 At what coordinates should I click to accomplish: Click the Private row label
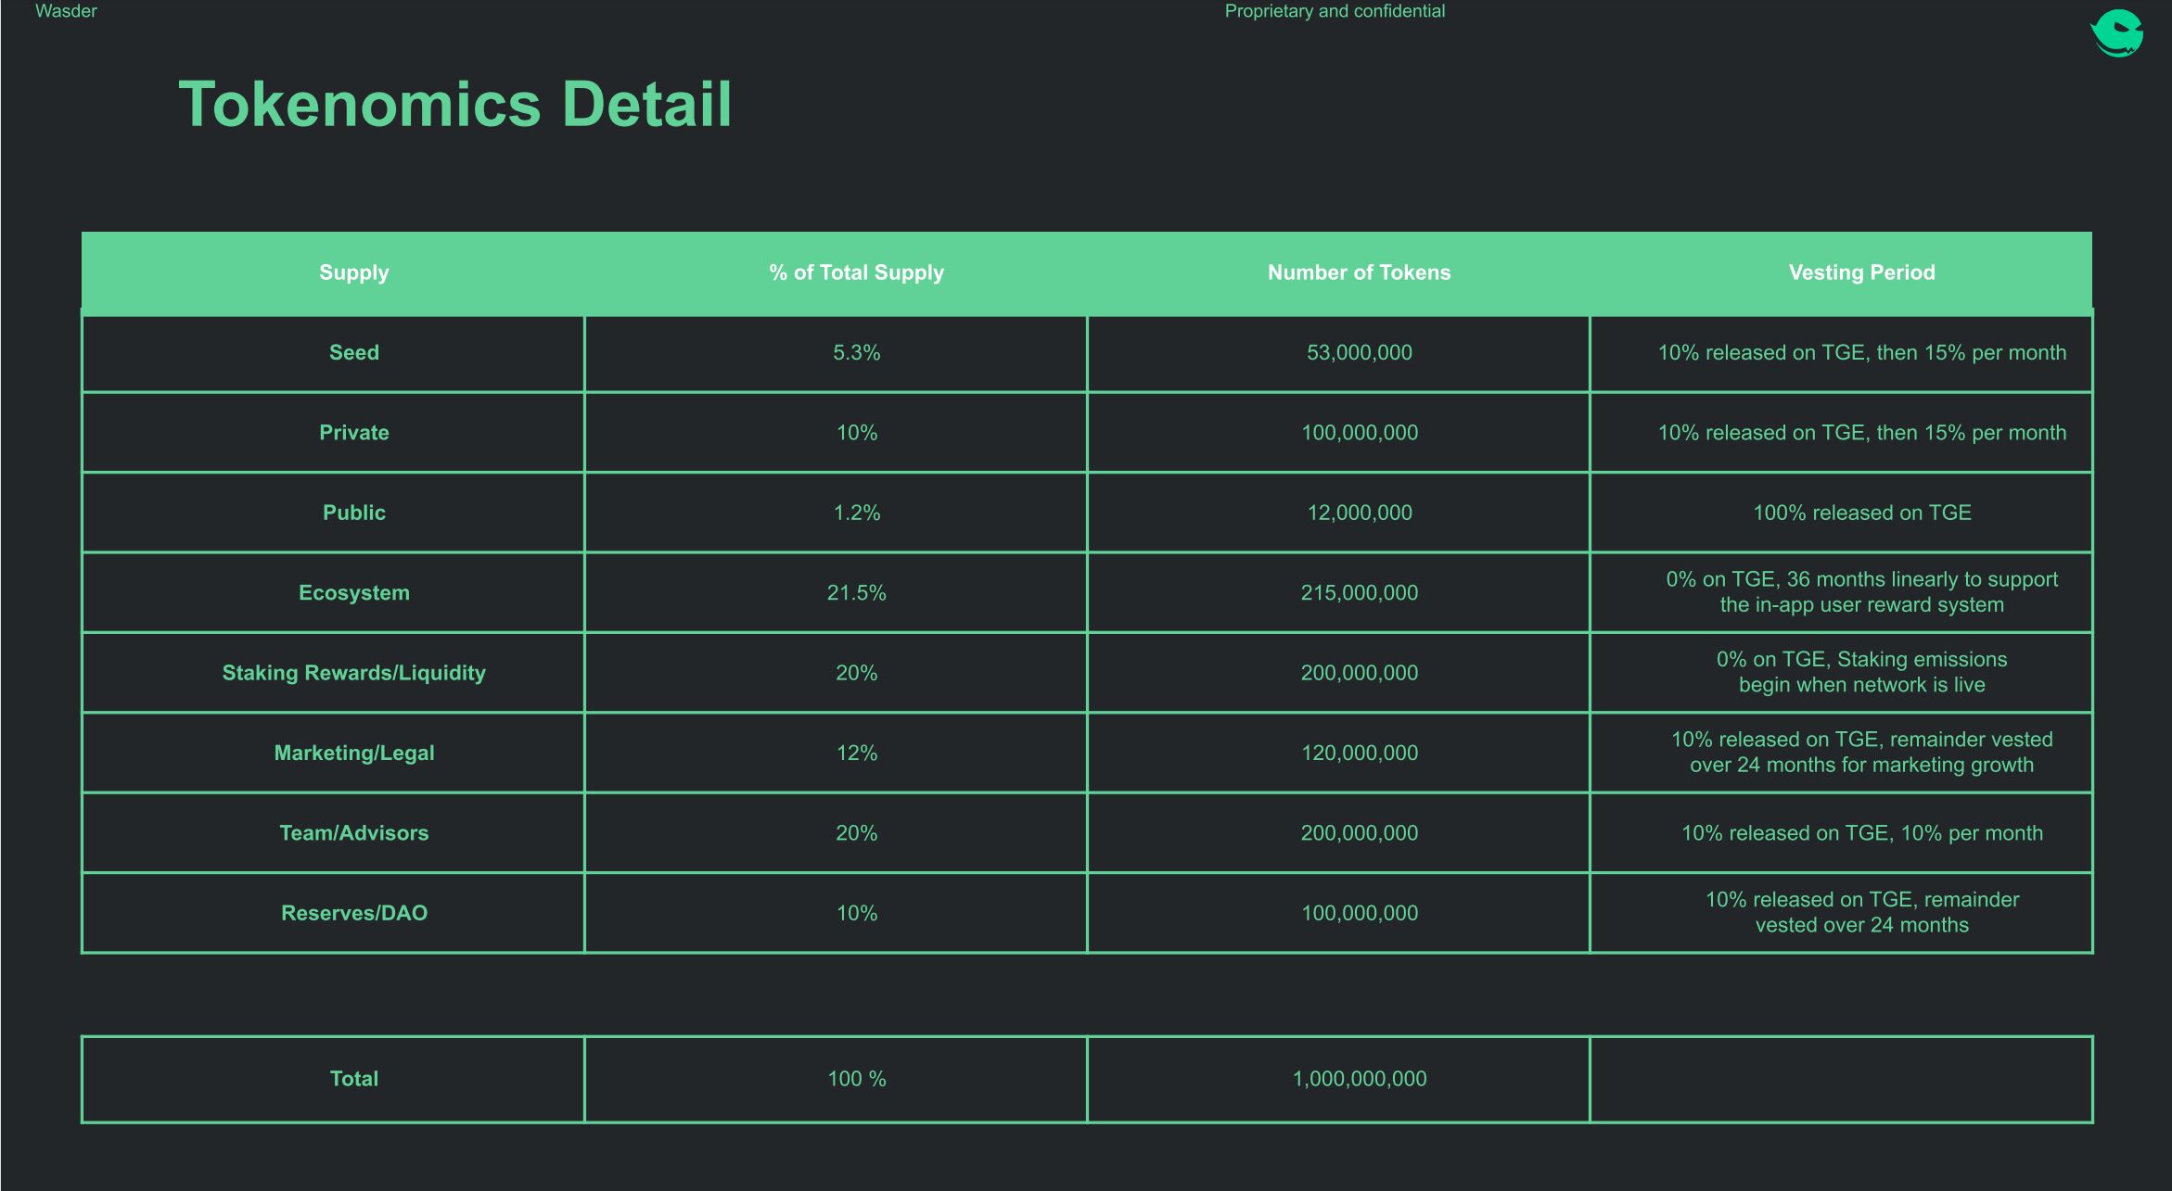point(354,433)
